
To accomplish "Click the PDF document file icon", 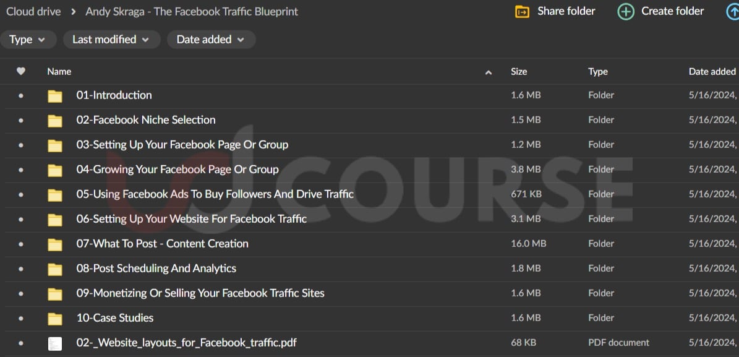I will pos(55,343).
